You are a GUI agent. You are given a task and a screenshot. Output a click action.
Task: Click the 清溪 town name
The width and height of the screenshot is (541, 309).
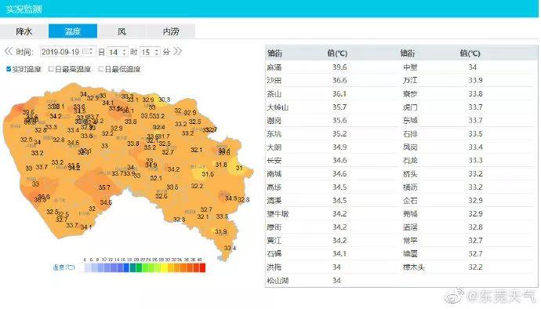tap(274, 201)
